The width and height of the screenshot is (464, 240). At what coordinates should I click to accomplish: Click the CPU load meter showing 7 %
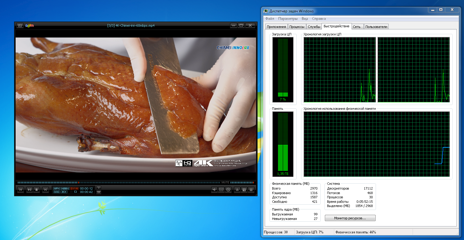pos(283,70)
